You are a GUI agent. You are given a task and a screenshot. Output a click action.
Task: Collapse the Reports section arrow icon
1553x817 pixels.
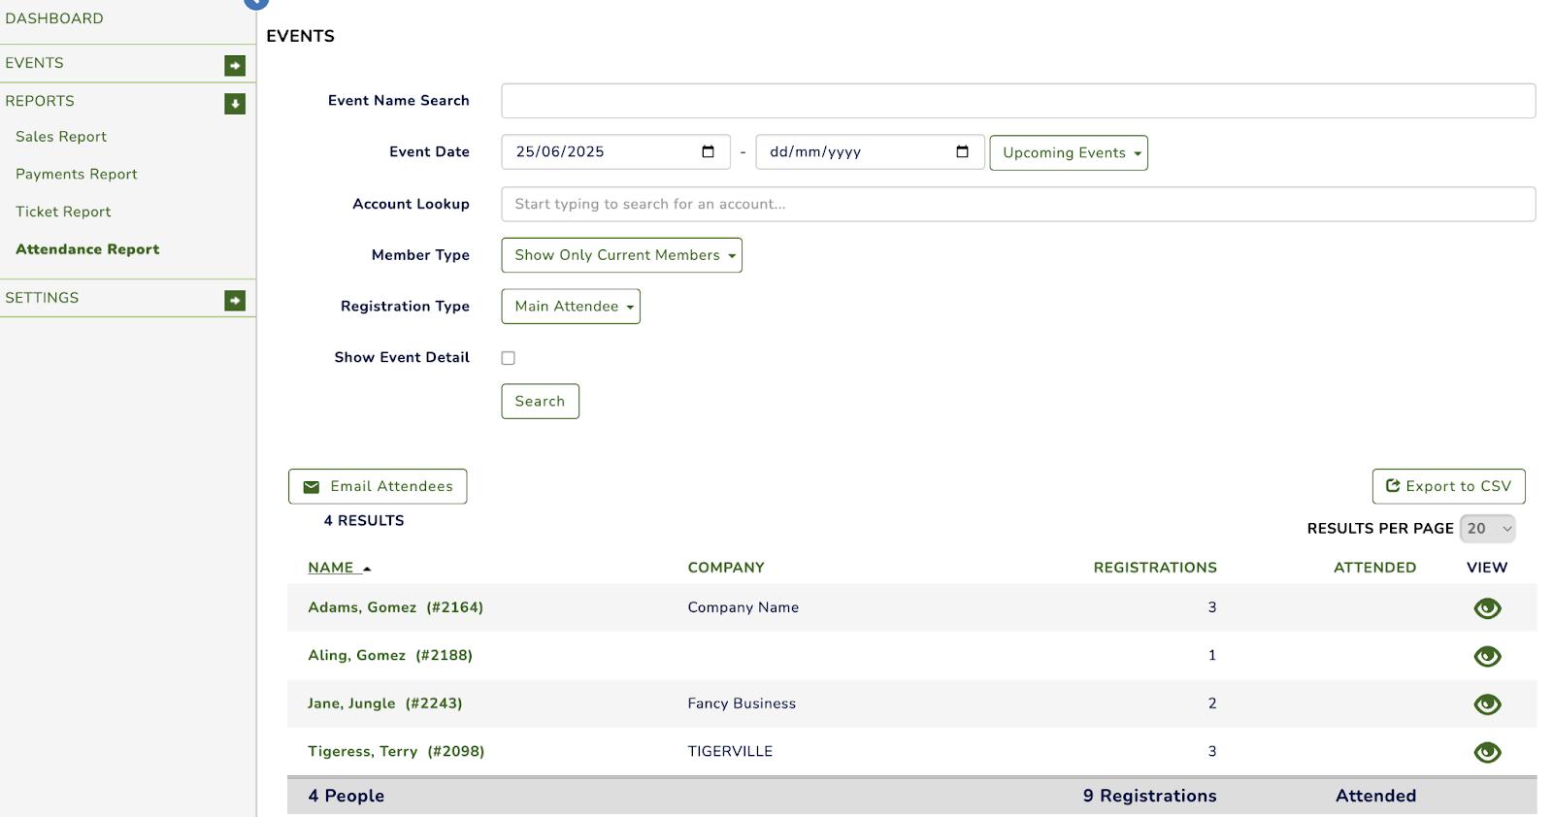pyautogui.click(x=235, y=104)
